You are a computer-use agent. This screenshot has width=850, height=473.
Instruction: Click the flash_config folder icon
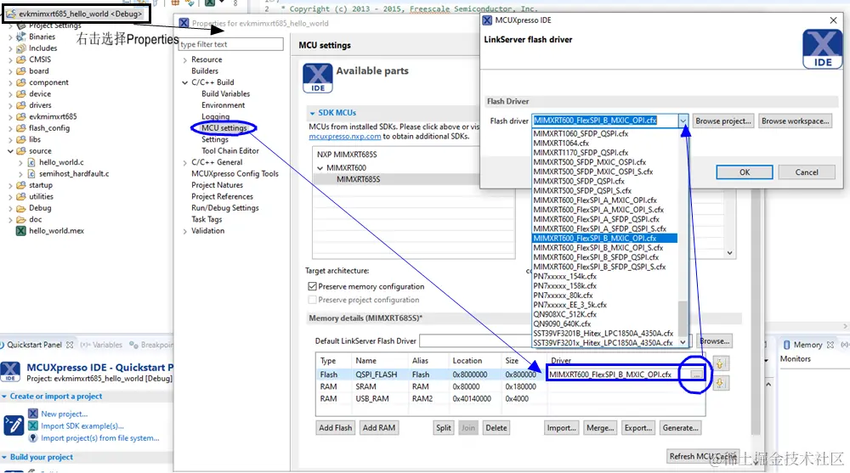click(x=21, y=128)
